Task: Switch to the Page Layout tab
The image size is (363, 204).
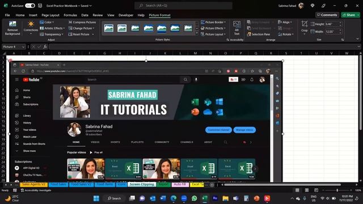Action: click(50, 15)
